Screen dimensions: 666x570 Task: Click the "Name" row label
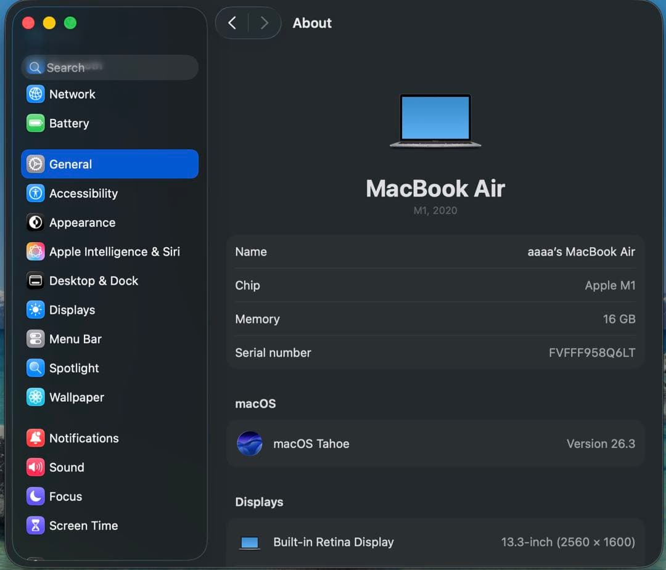tap(251, 251)
